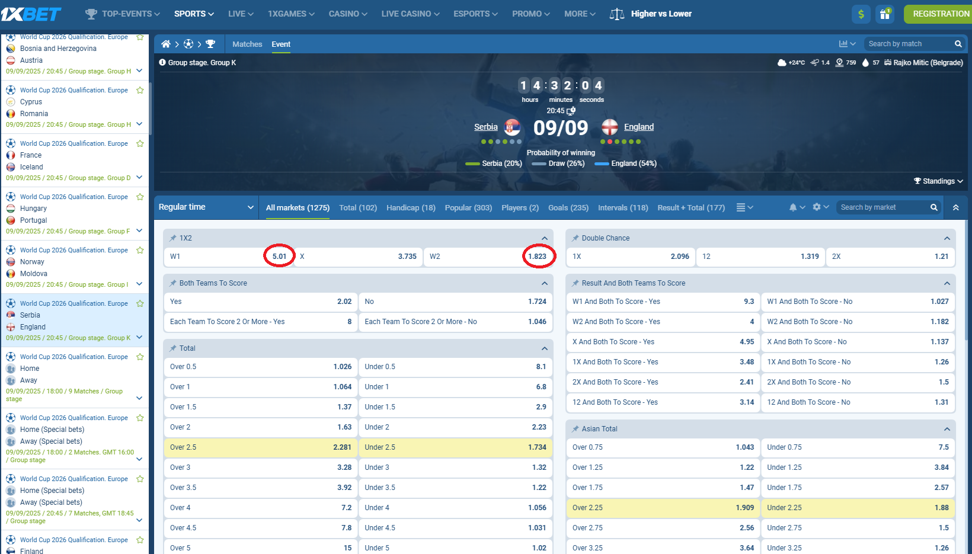Open the football sport breadcrumb icon
This screenshot has width=972, height=554.
188,44
